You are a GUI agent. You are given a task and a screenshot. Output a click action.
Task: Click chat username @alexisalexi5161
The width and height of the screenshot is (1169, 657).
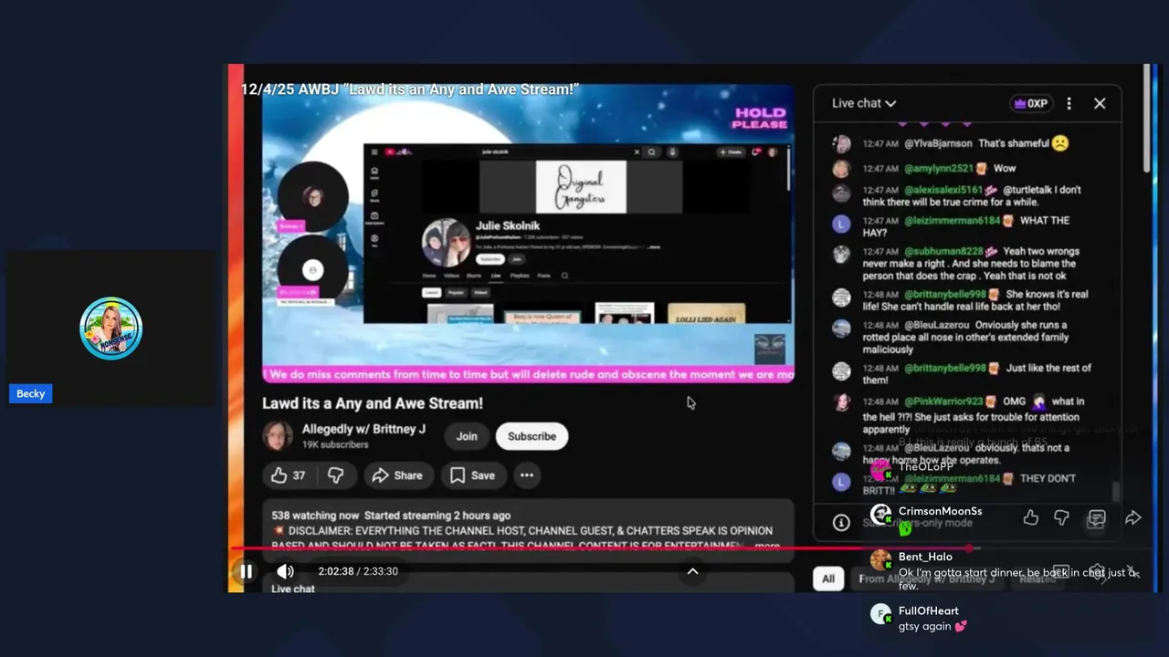(x=943, y=190)
